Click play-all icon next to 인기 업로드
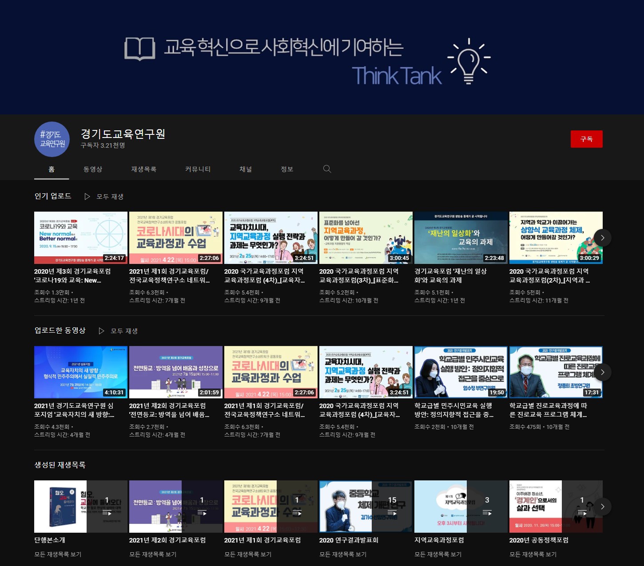 click(87, 197)
